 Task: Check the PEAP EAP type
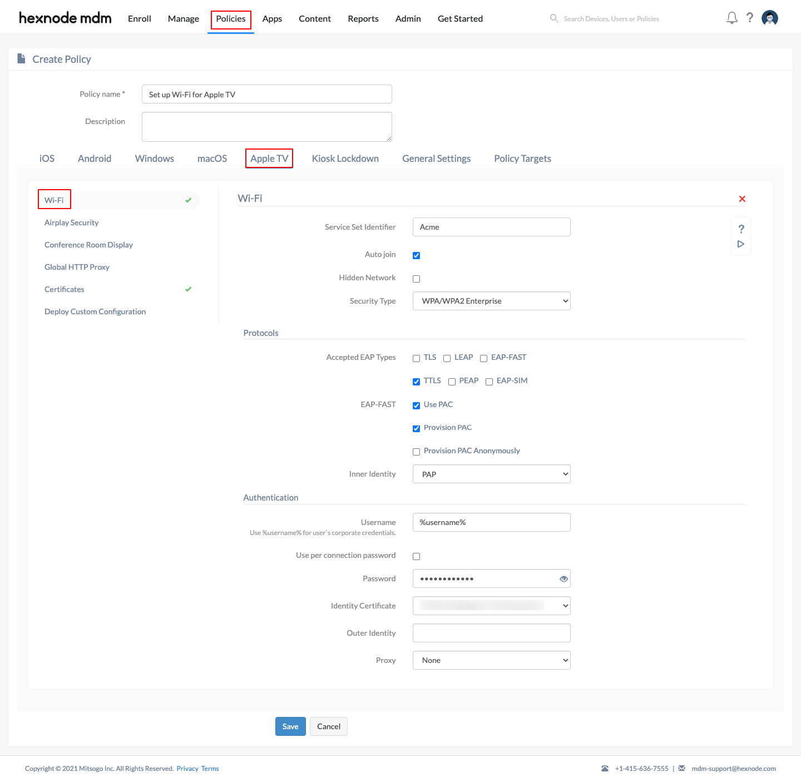pos(452,382)
